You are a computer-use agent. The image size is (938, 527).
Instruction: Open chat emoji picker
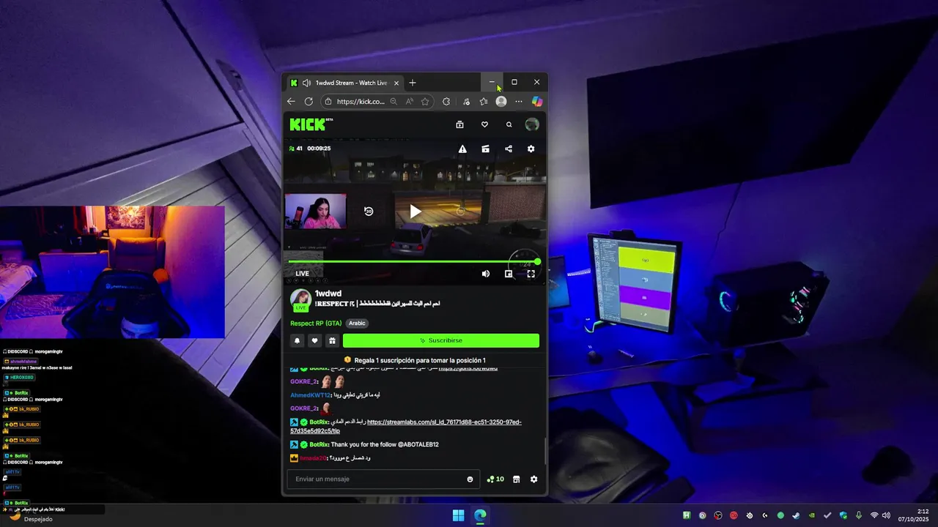(x=470, y=479)
